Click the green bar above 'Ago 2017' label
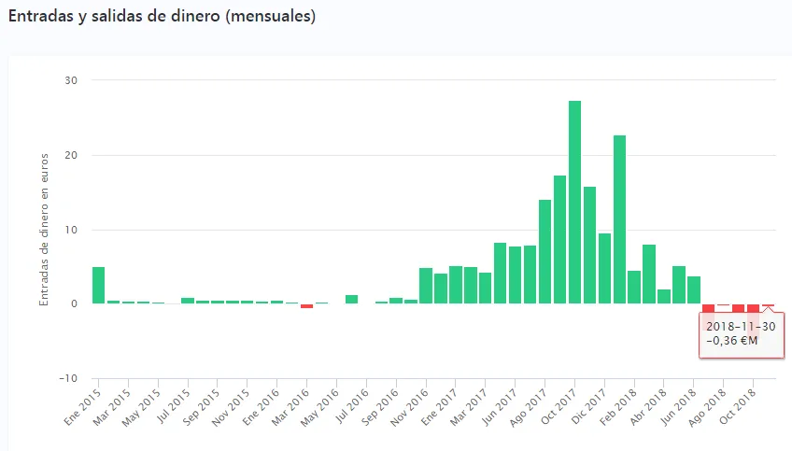The width and height of the screenshot is (792, 451). [x=544, y=252]
